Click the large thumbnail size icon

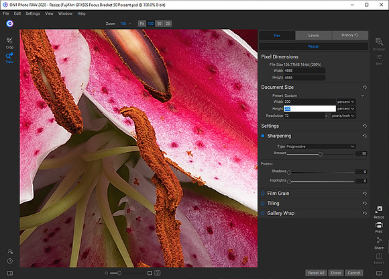(150, 273)
